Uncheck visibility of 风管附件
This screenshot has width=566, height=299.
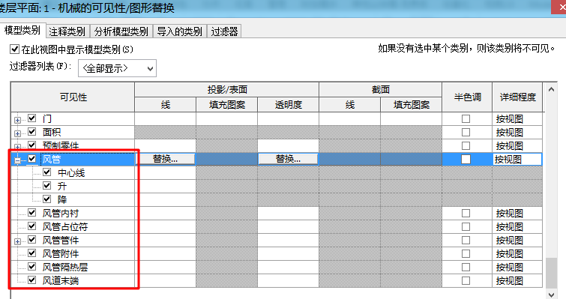[x=31, y=253]
